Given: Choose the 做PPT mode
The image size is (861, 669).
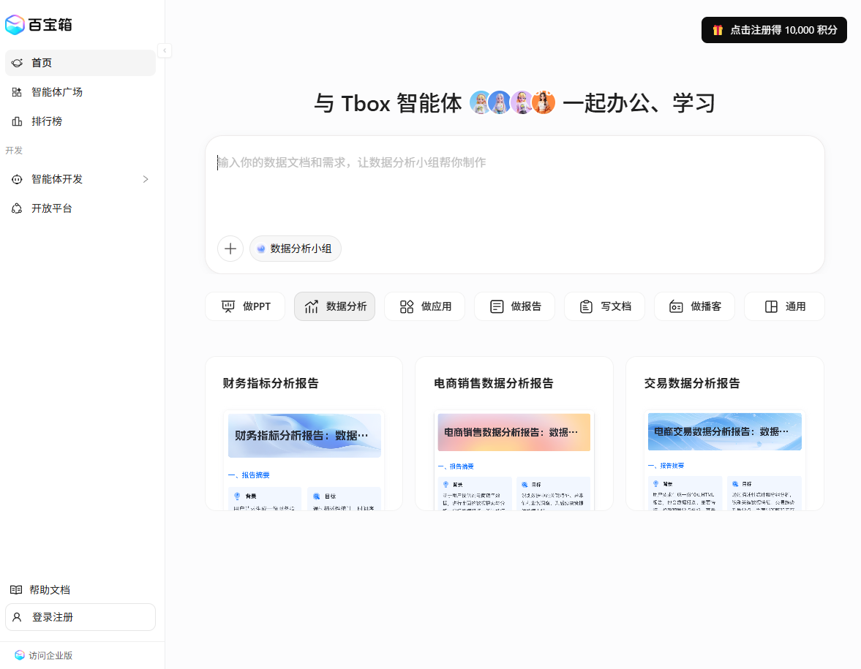Looking at the screenshot, I should [x=245, y=306].
